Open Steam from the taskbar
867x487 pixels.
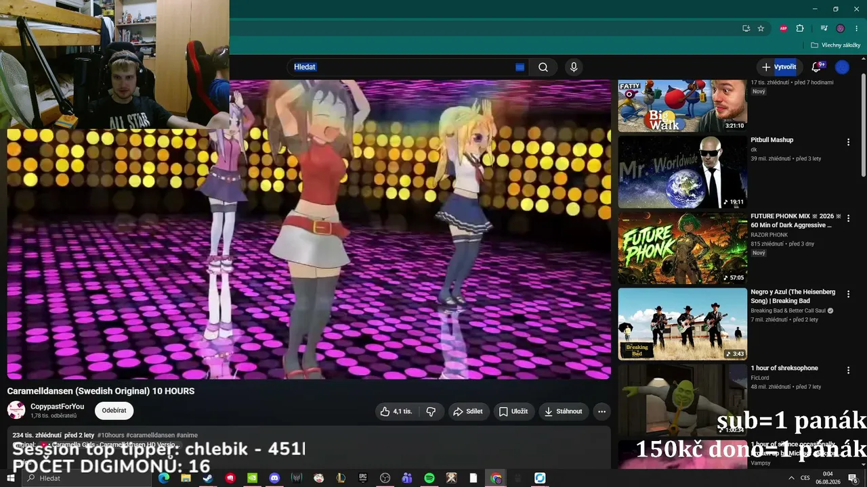(x=208, y=478)
